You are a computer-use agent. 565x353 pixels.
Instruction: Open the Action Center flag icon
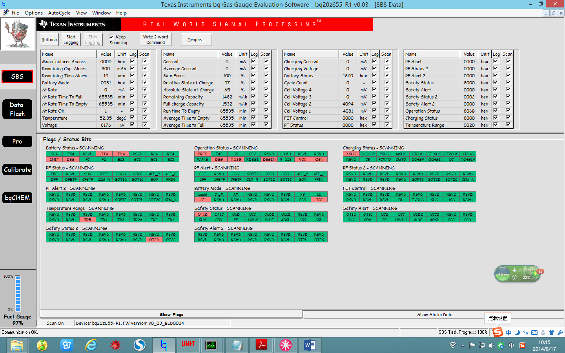tap(472, 346)
